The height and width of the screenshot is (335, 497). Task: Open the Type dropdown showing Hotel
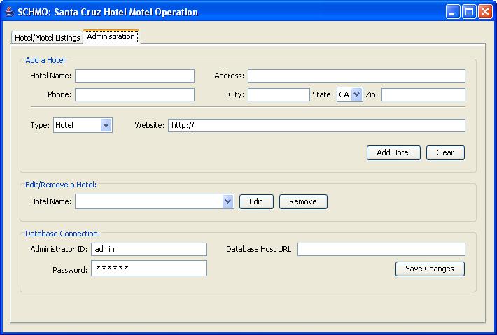83,125
